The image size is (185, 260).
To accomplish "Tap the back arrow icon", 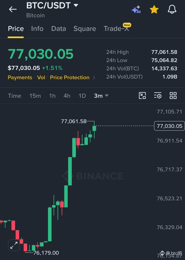I will pyautogui.click(x=13, y=9).
